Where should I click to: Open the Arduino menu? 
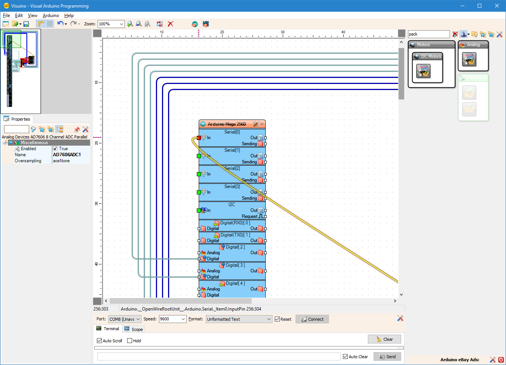(50, 16)
